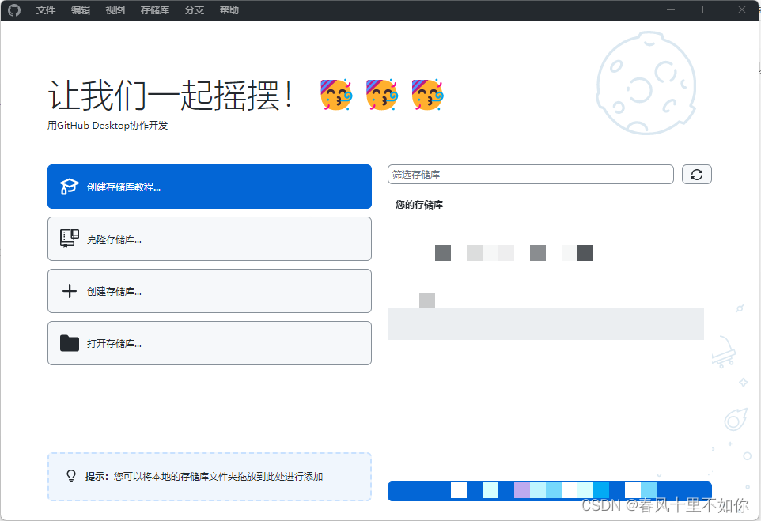
Task: Open the 视图 menu
Action: click(x=115, y=10)
